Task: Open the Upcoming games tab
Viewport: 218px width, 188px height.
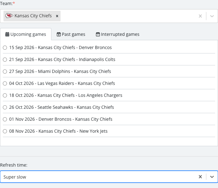Action: 26,34
